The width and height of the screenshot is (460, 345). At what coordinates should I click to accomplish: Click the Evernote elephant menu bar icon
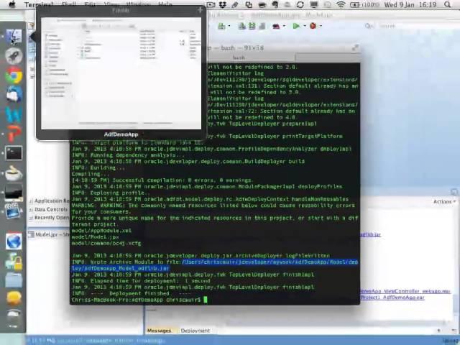275,4
